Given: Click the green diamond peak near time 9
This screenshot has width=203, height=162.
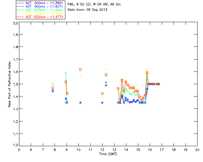Looking at the screenshot, I should (66, 72).
